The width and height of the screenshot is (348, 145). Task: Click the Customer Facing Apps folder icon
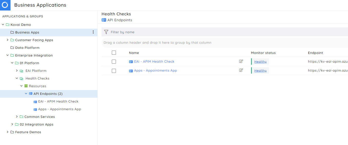pyautogui.click(x=12, y=40)
